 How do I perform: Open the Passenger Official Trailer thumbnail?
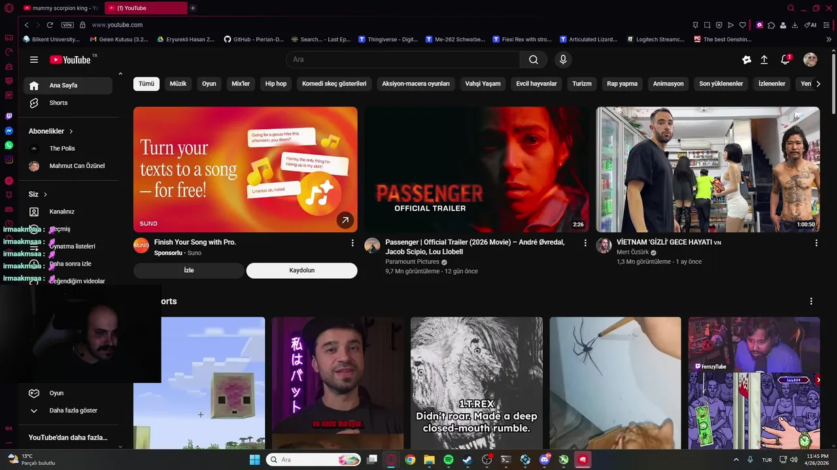click(x=477, y=170)
